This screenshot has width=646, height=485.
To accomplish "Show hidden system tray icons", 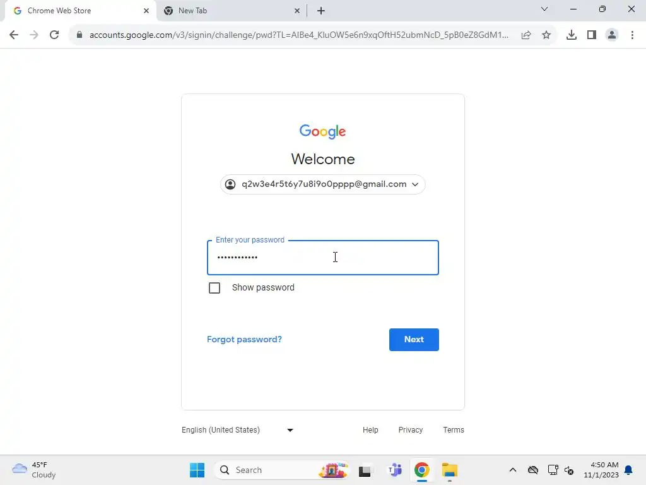I will [x=512, y=470].
